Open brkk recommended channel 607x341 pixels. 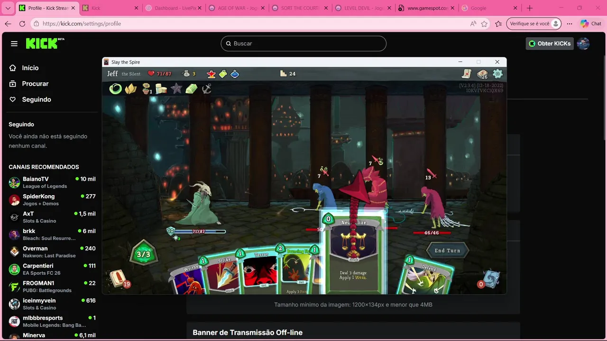52,234
